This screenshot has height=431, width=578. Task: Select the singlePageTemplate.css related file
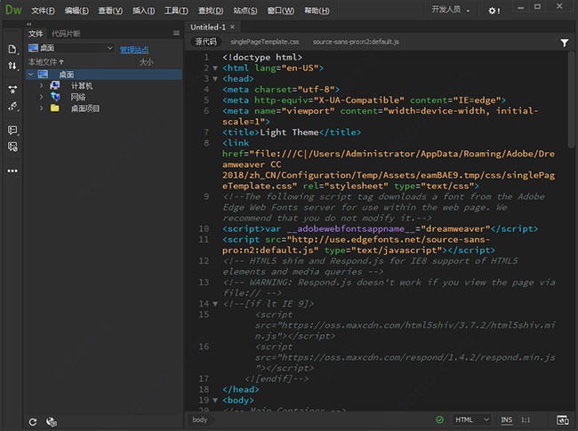click(x=266, y=42)
